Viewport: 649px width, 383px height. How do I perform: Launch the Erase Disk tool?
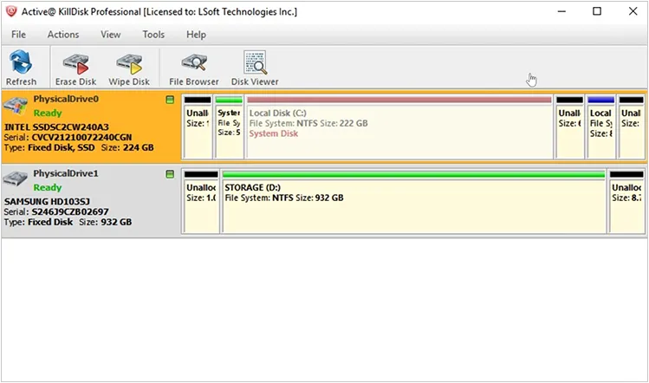75,68
